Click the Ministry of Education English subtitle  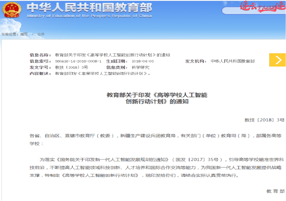tap(90, 16)
